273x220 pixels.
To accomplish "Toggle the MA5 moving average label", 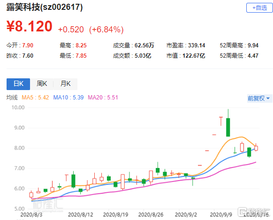I will (x=35, y=98).
